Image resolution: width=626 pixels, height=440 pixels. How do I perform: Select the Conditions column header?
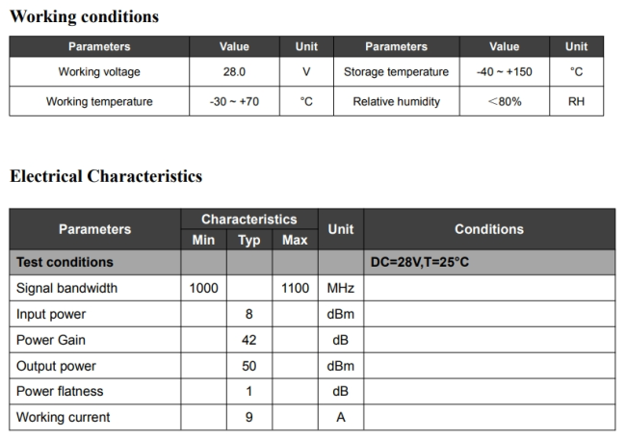[488, 229]
